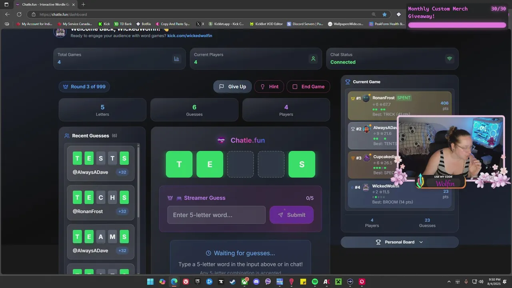Open the Discord Servers bookmark
The width and height of the screenshot is (512, 288).
(x=305, y=24)
